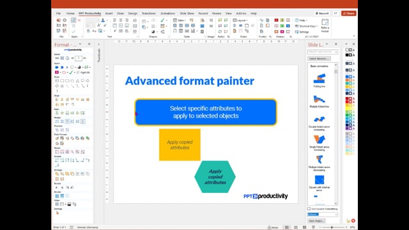The width and height of the screenshot is (409, 230).
Task: Insert star shape from Format pane Draw section
Action: pyautogui.click(x=62, y=86)
